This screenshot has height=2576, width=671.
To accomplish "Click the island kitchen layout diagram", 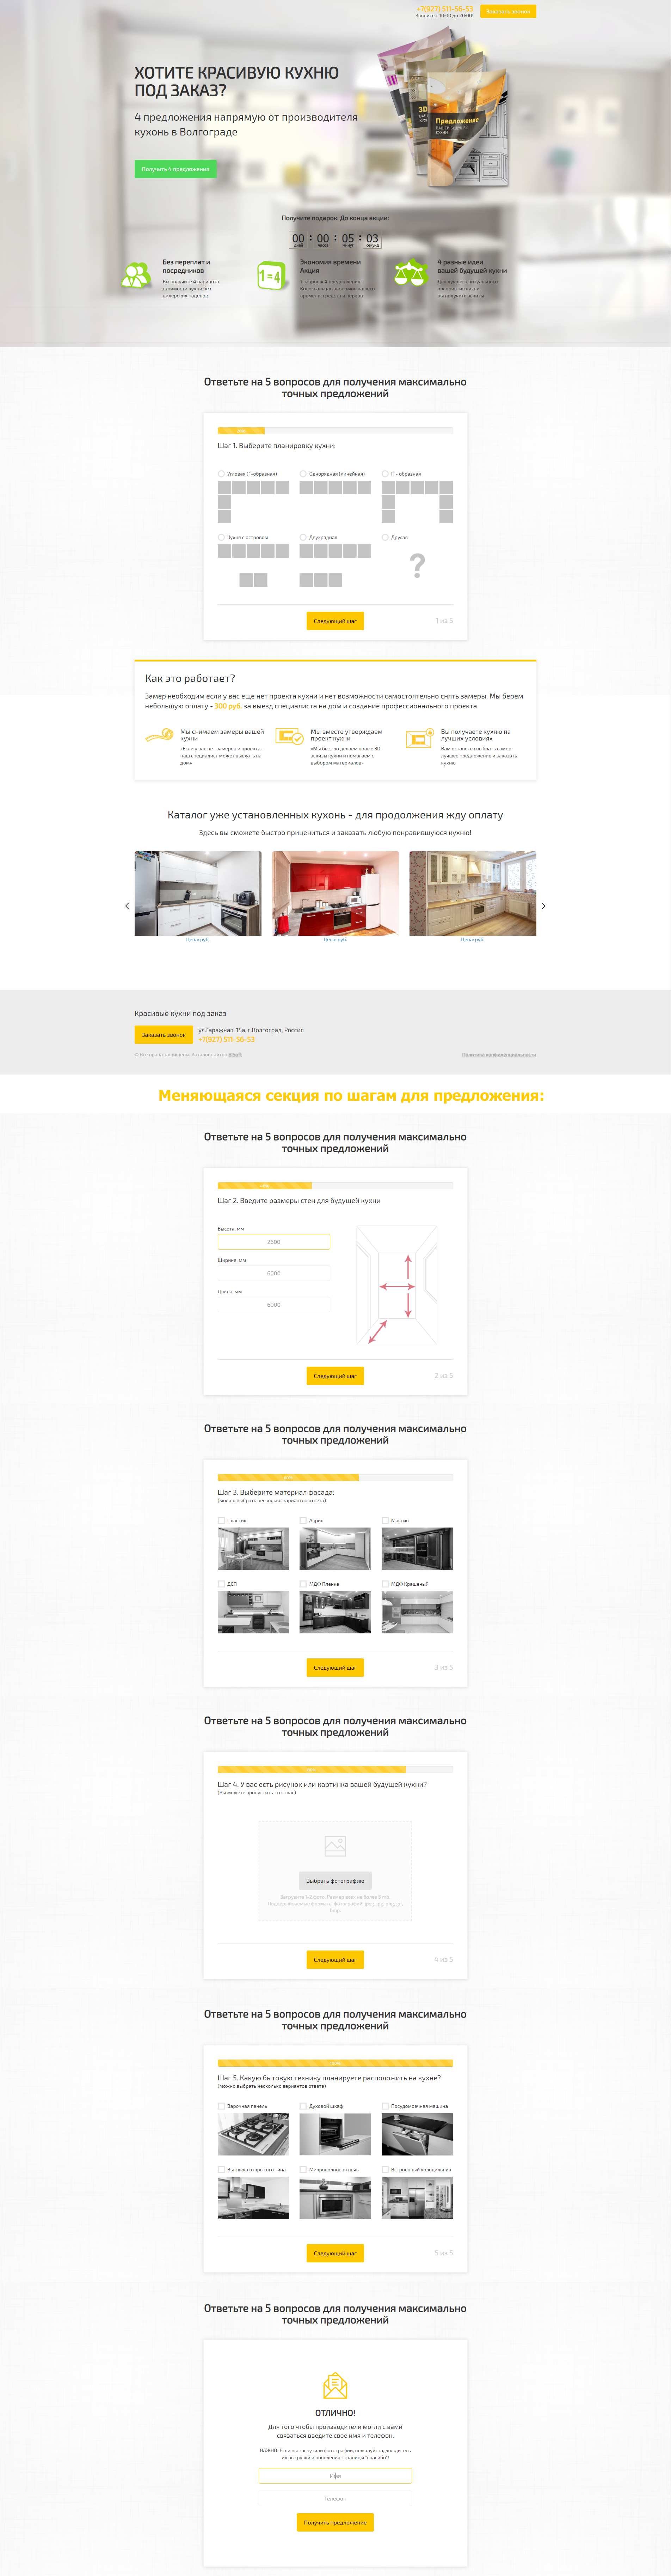I will point(254,565).
